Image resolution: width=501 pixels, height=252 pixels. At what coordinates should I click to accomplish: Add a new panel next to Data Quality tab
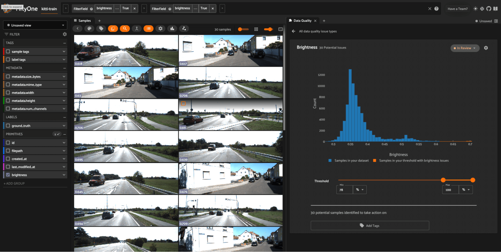[x=324, y=21]
